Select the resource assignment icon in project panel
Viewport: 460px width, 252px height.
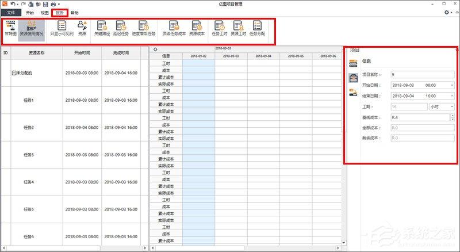click(353, 92)
